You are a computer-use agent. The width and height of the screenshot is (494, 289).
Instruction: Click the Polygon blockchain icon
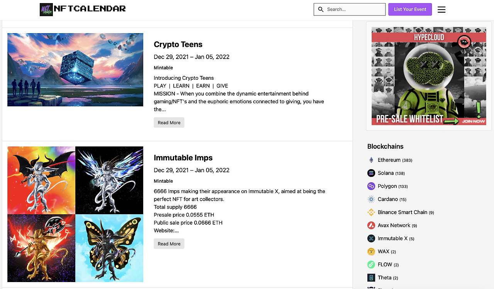click(371, 186)
